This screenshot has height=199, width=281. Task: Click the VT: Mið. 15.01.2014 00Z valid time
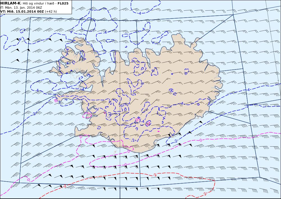(22, 11)
